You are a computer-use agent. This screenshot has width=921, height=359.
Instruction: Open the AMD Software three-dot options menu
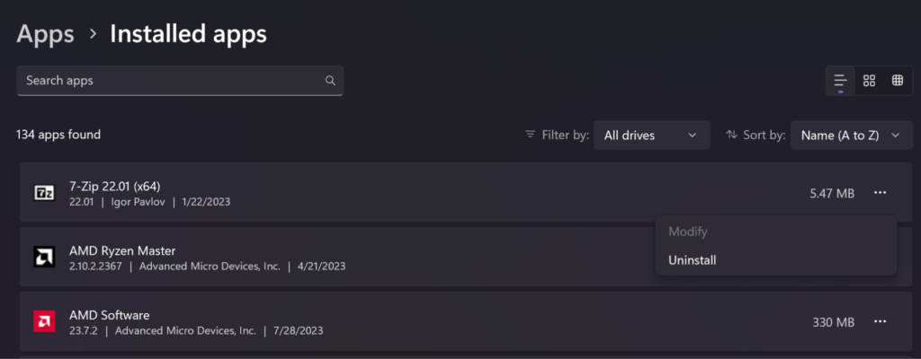coord(880,321)
